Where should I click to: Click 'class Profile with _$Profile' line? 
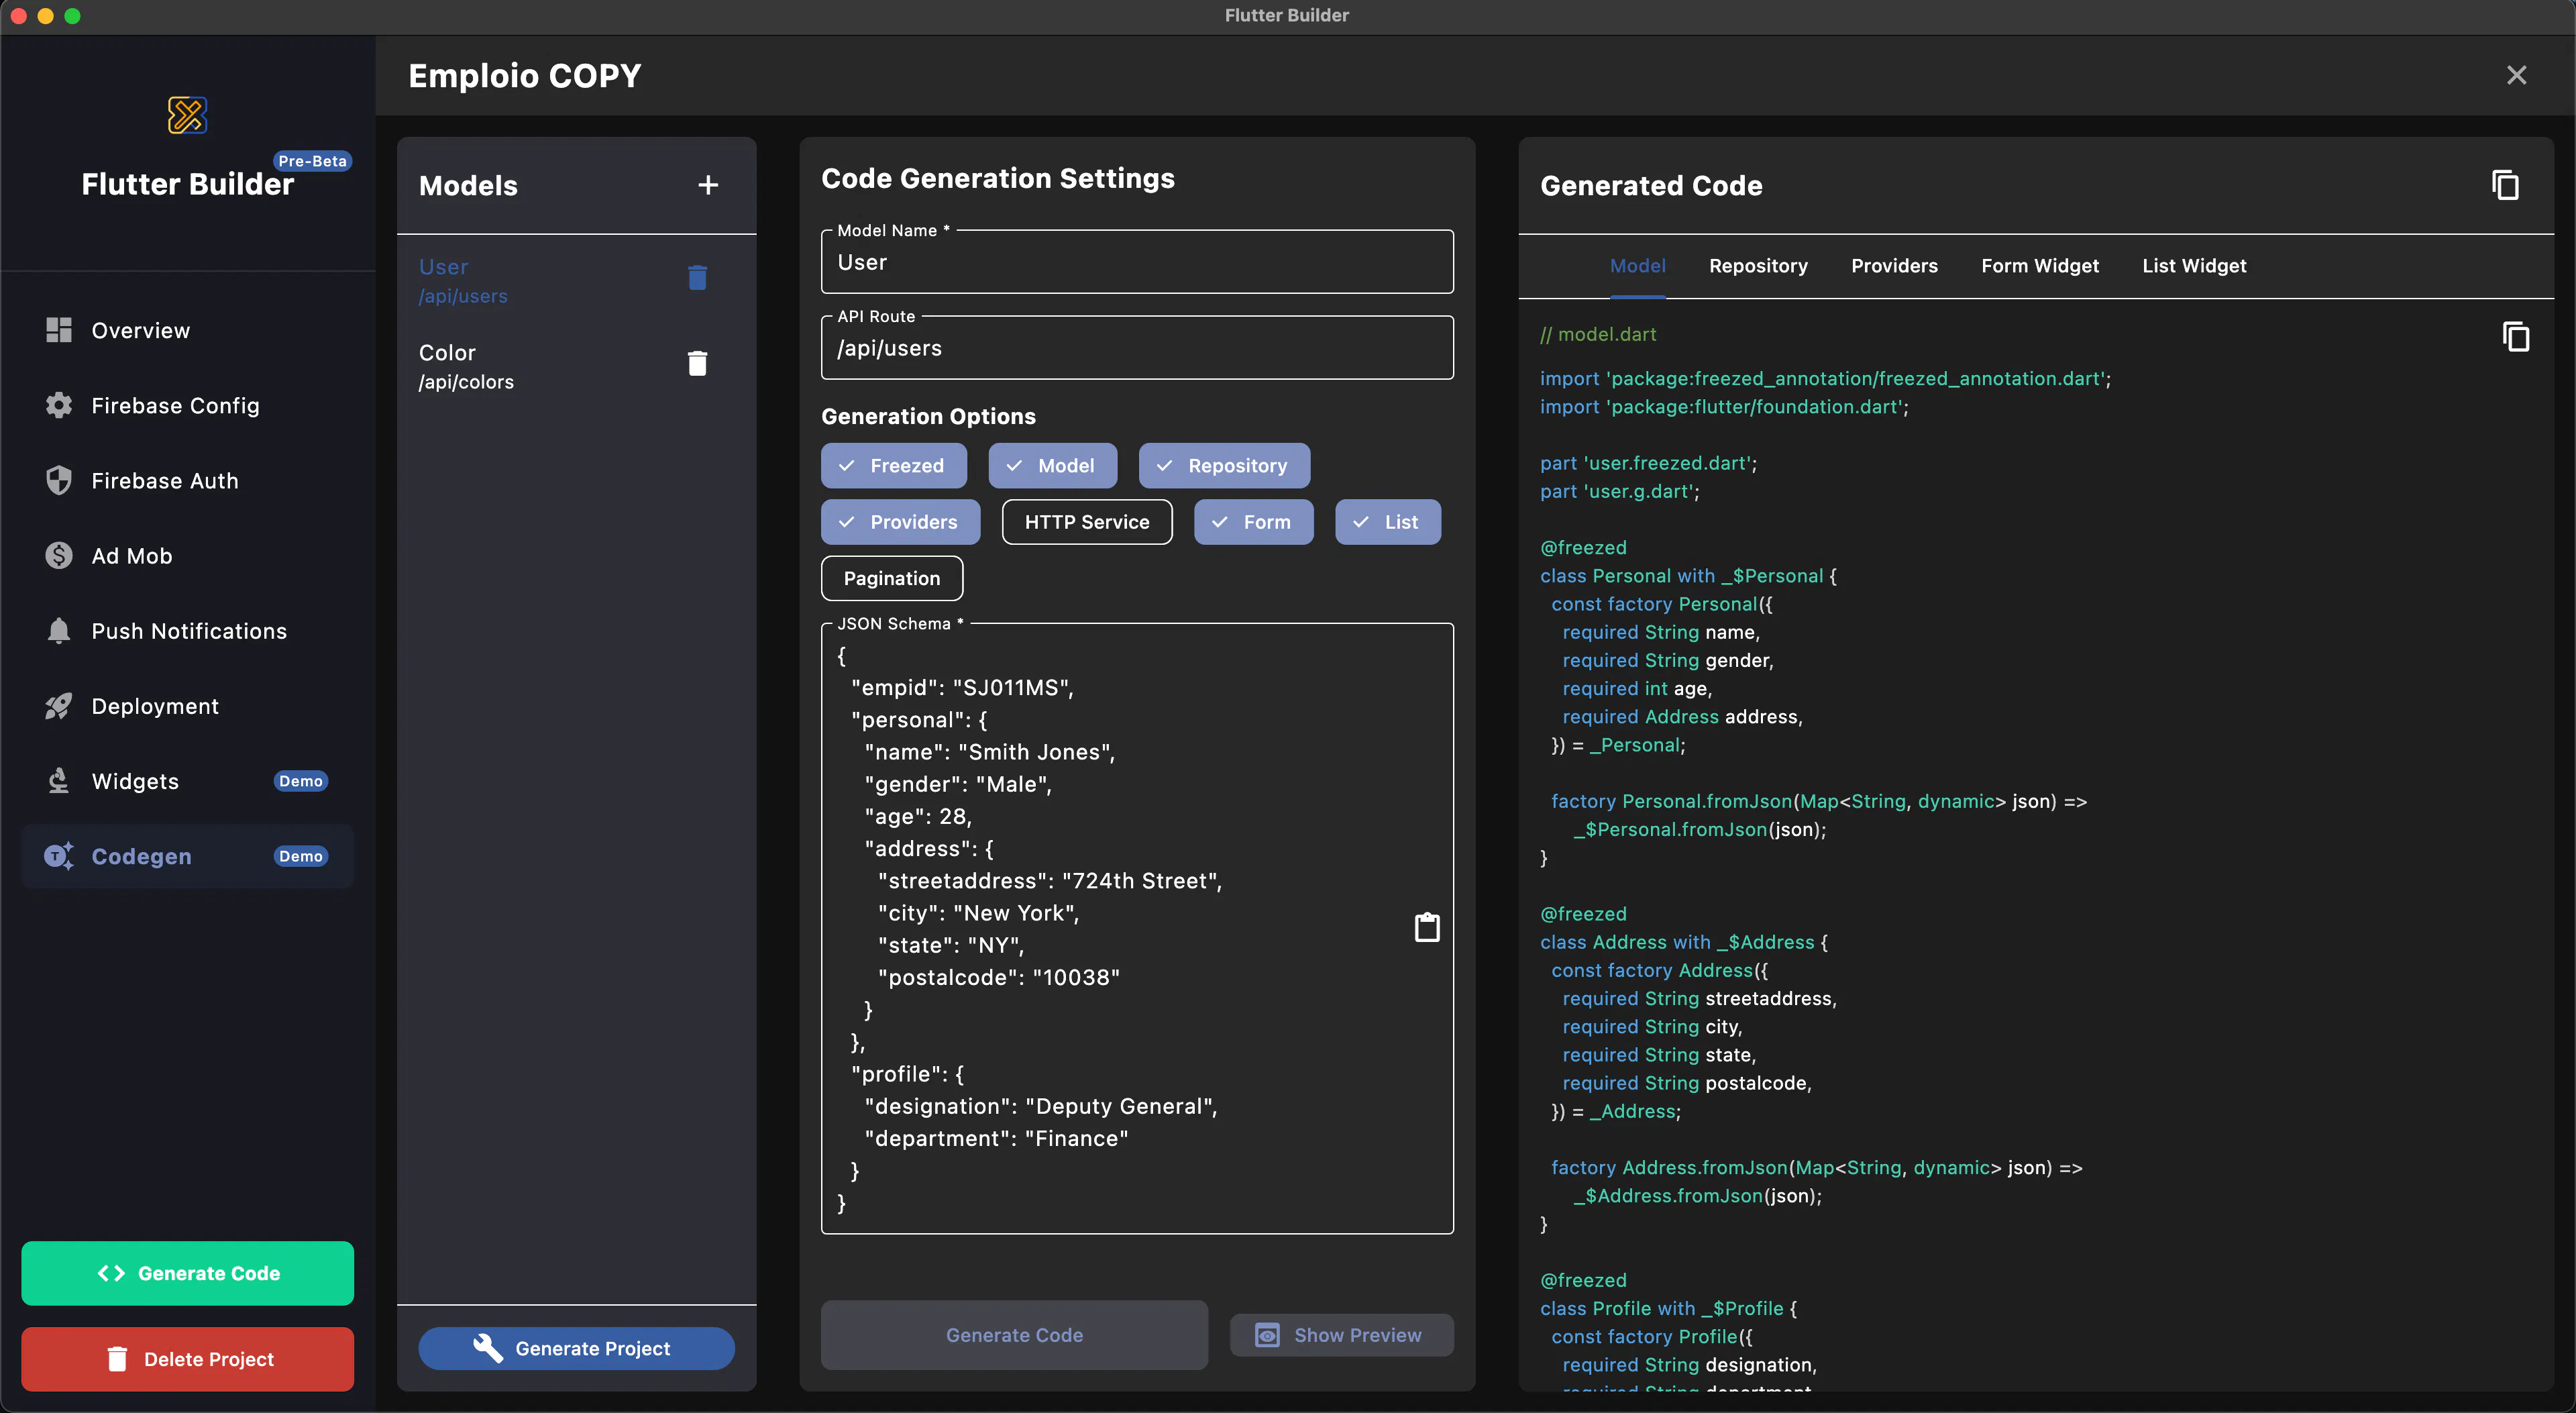(x=1668, y=1308)
